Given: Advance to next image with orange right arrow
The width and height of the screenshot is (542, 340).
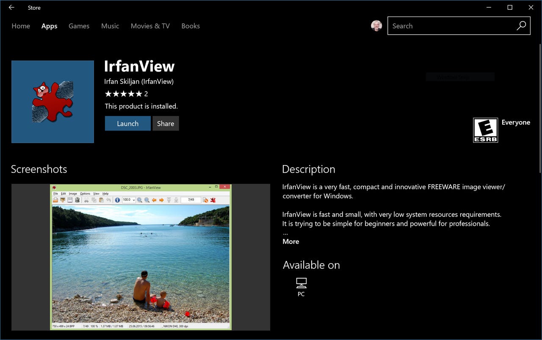Looking at the screenshot, I should 160,199.
